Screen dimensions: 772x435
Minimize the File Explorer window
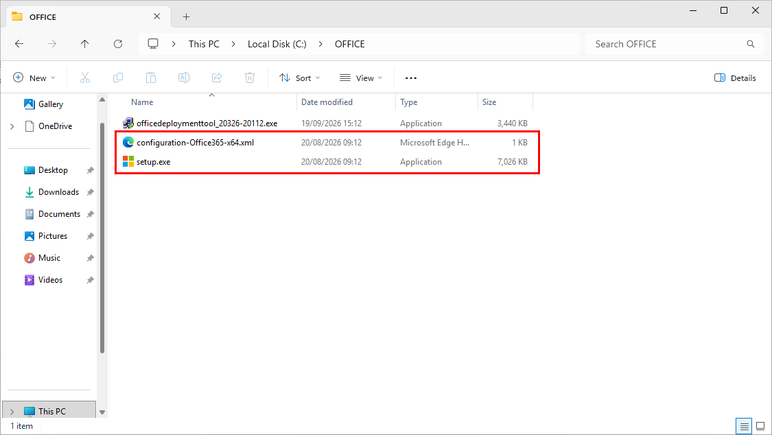693,10
